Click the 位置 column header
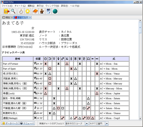 tap(38, 59)
